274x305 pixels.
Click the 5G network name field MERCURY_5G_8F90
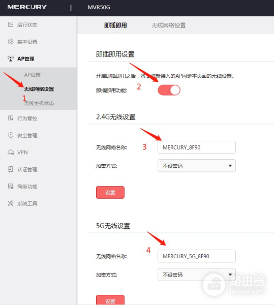pyautogui.click(x=197, y=256)
